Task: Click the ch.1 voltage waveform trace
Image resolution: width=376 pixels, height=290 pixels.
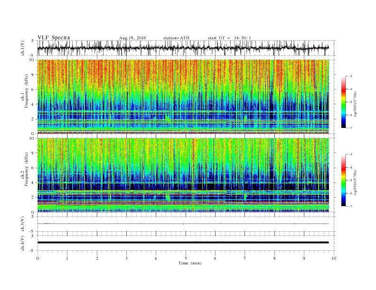Action: pyautogui.click(x=183, y=48)
